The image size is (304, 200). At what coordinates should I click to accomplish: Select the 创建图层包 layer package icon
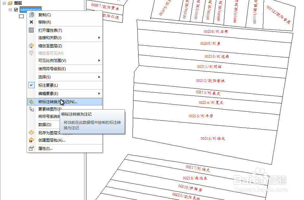(x=31, y=140)
